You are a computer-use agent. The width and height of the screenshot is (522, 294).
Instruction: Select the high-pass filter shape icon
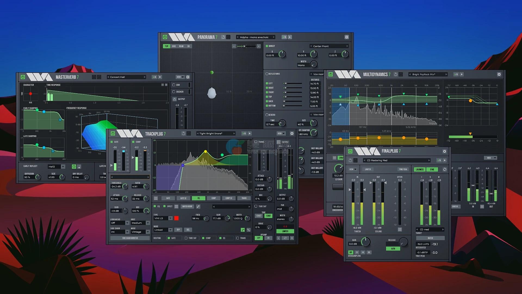243,230
